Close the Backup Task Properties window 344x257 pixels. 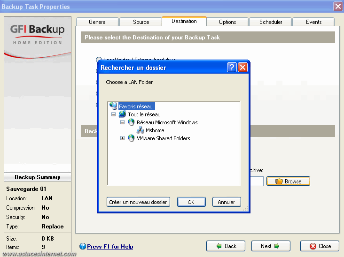pos(338,7)
